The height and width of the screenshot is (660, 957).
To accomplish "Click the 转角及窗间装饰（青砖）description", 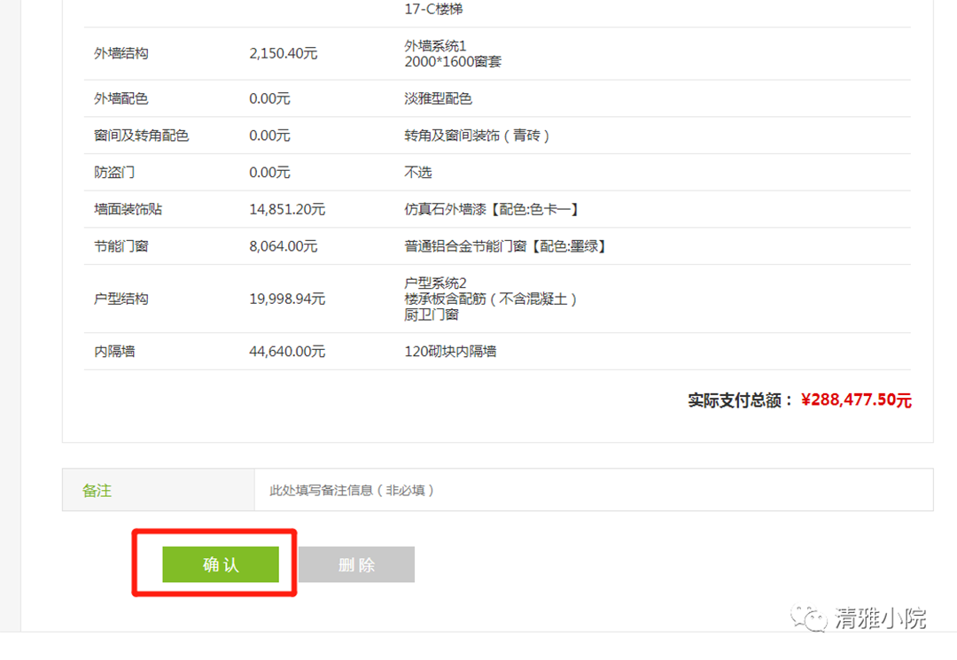I will (477, 136).
